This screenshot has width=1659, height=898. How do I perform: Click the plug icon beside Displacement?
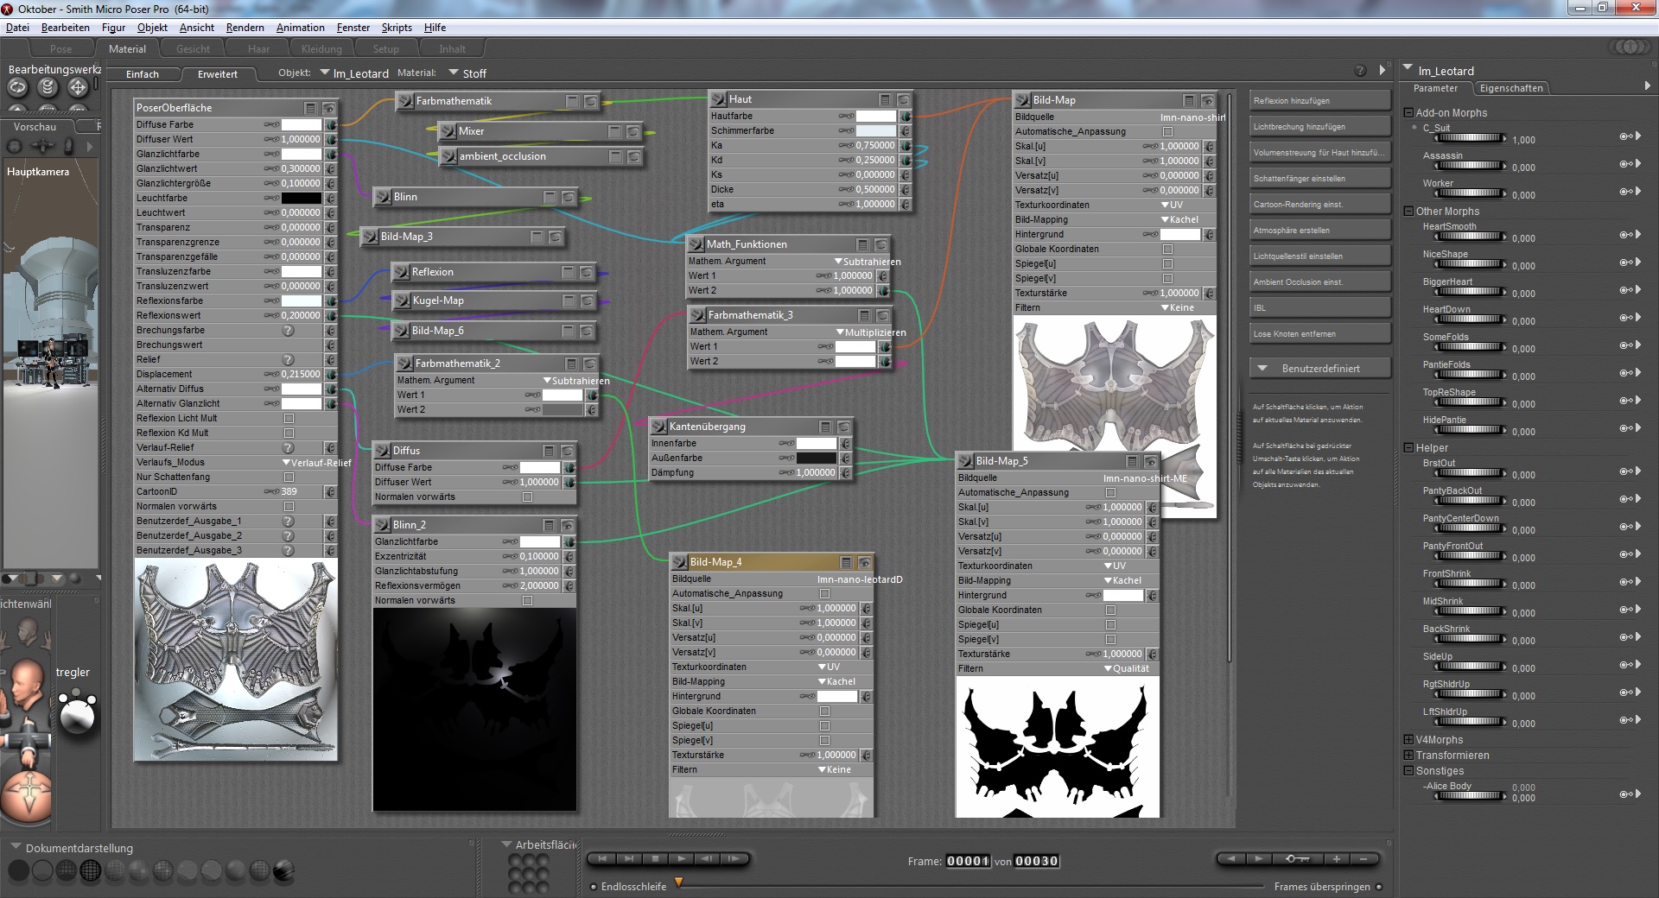(330, 374)
